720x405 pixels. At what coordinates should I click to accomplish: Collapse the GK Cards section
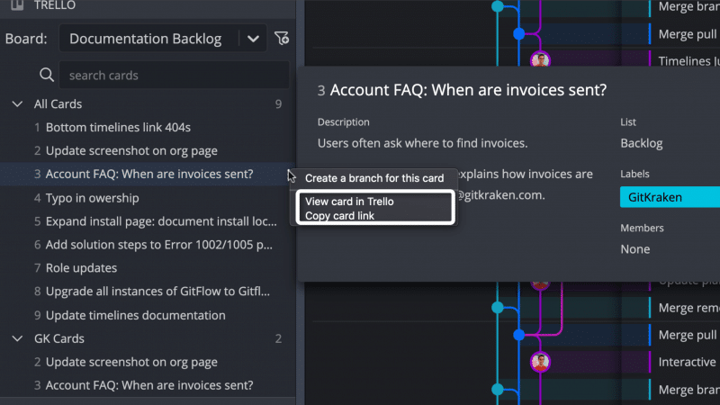(x=17, y=339)
